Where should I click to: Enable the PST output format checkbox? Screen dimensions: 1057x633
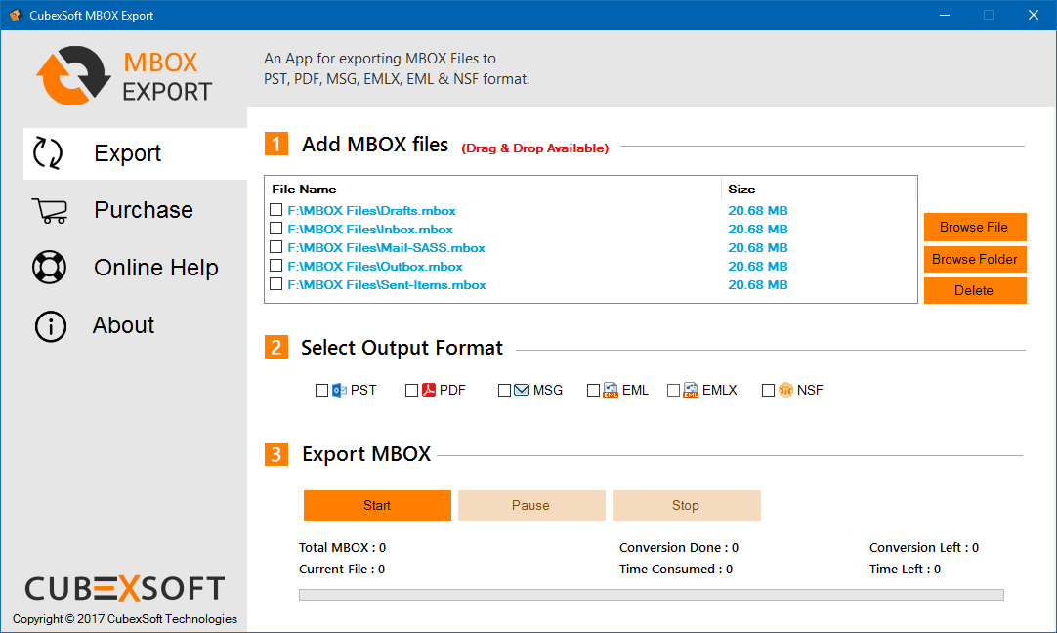pos(321,391)
